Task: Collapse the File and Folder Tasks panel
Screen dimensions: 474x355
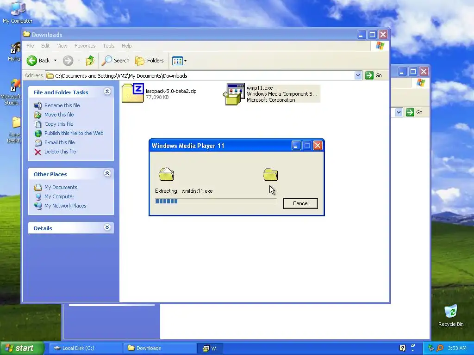Action: tap(107, 92)
